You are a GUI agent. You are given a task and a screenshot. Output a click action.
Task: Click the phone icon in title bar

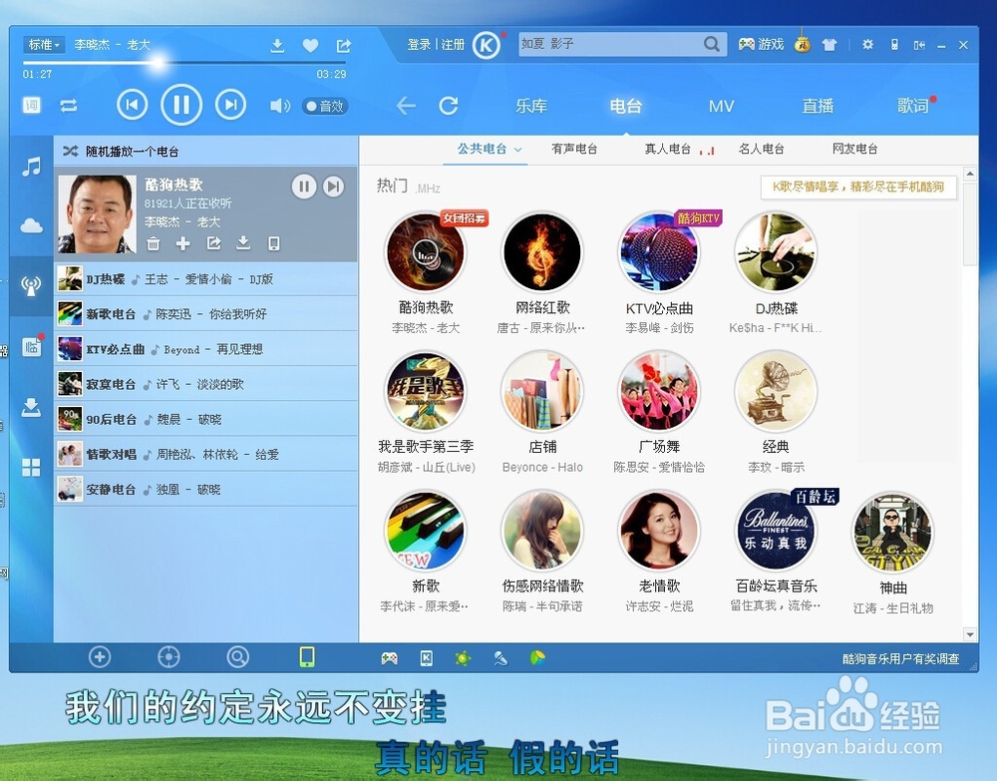click(x=894, y=45)
